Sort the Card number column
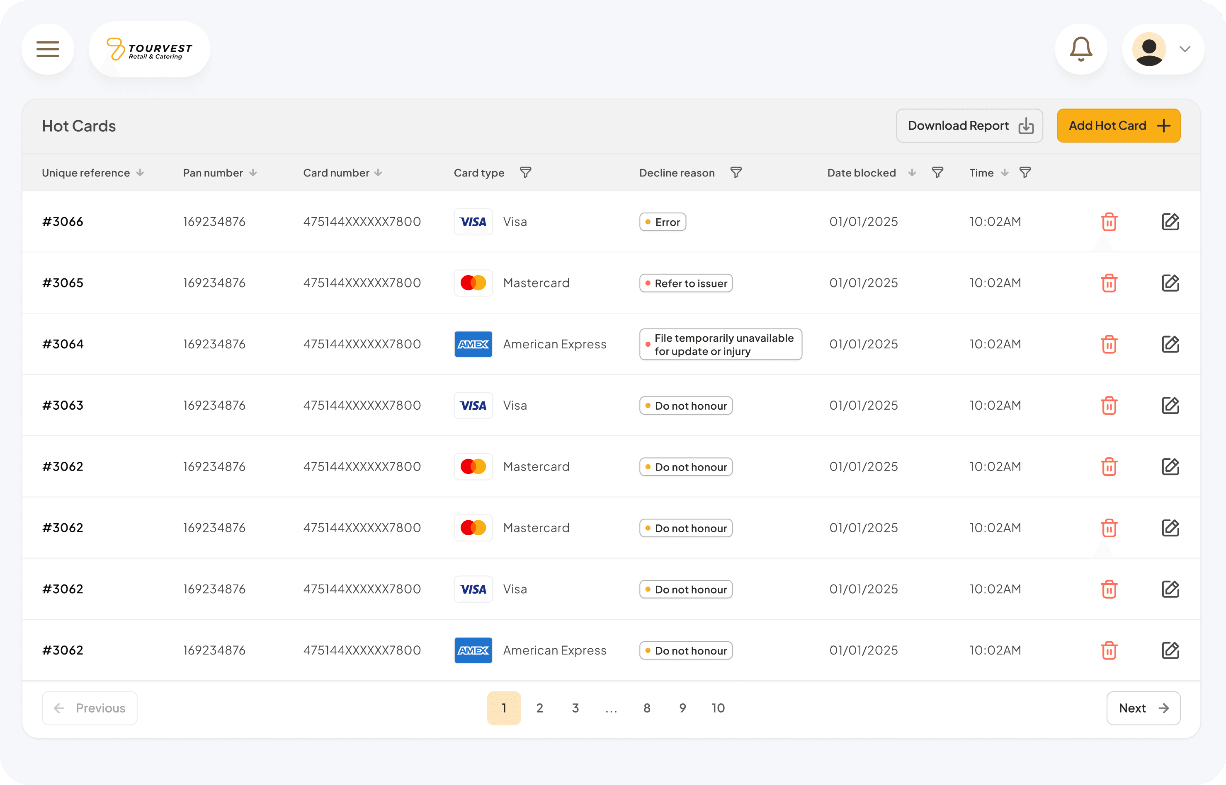The width and height of the screenshot is (1226, 785). 378,173
